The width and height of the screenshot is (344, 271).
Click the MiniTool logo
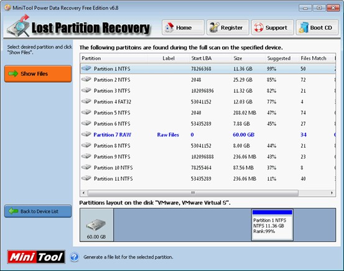(x=36, y=257)
